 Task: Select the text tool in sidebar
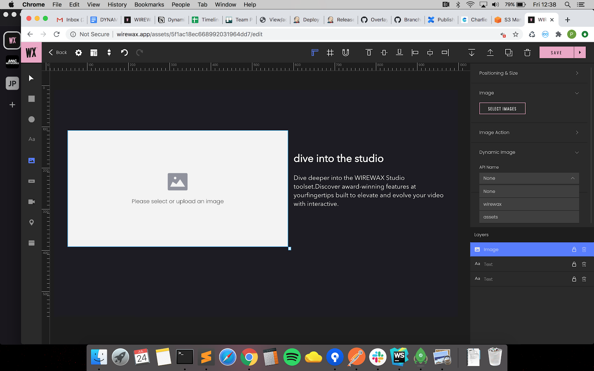(x=32, y=139)
